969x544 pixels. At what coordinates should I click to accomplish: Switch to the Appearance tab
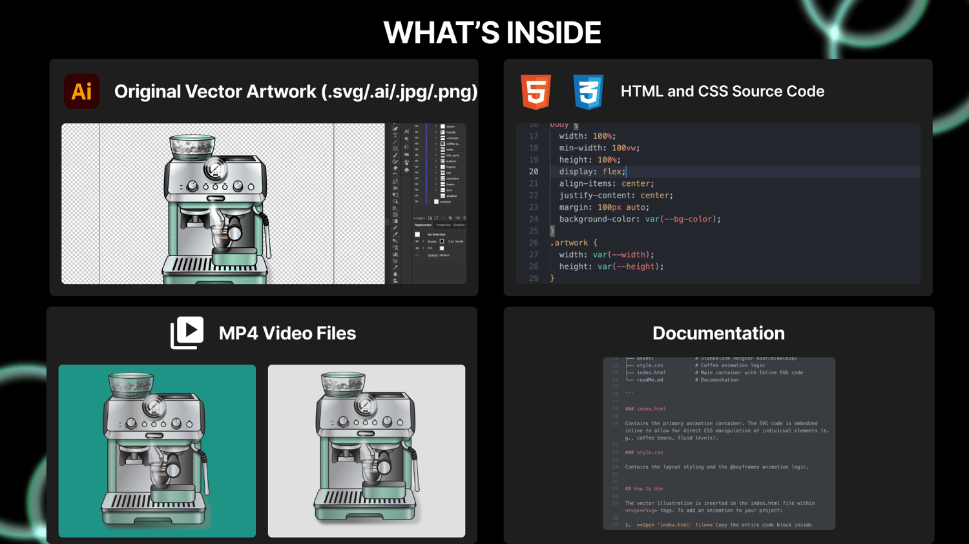pos(423,225)
